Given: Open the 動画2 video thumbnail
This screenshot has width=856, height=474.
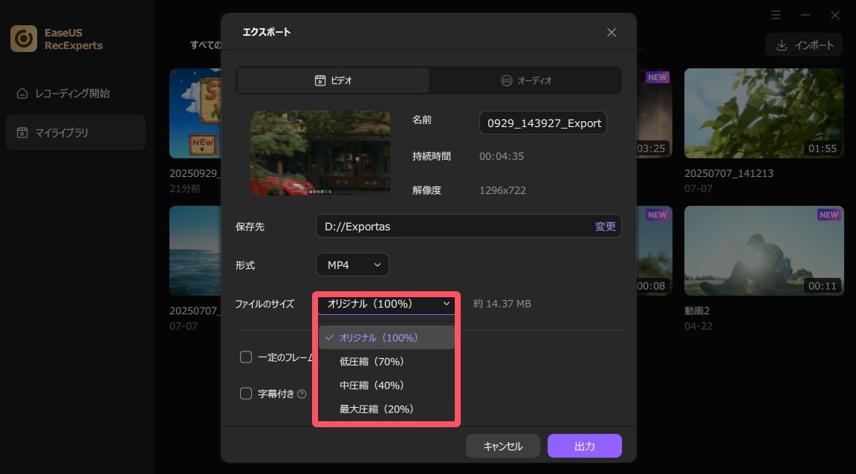Looking at the screenshot, I should [764, 250].
